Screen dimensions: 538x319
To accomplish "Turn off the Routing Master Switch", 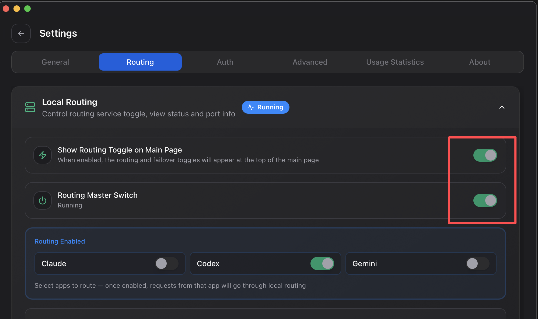I will point(485,200).
